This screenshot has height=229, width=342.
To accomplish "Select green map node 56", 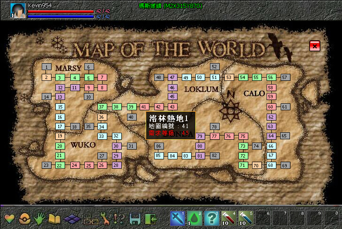I will (271, 77).
